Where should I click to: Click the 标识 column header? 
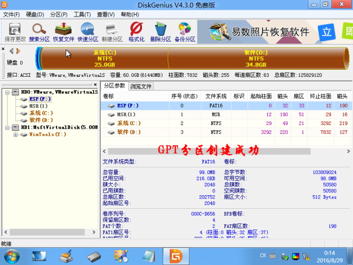click(x=239, y=96)
